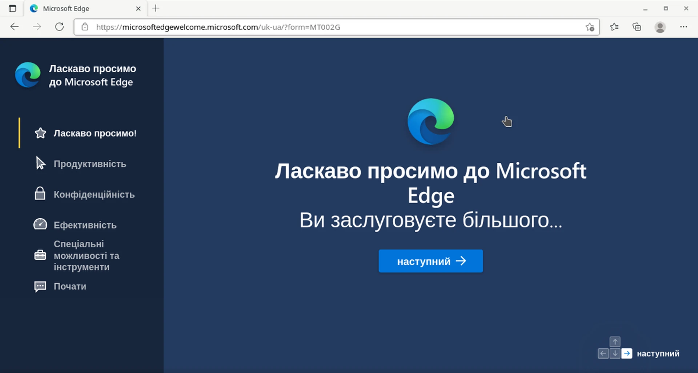
Task: Click the blue наступний button
Action: coord(431,261)
